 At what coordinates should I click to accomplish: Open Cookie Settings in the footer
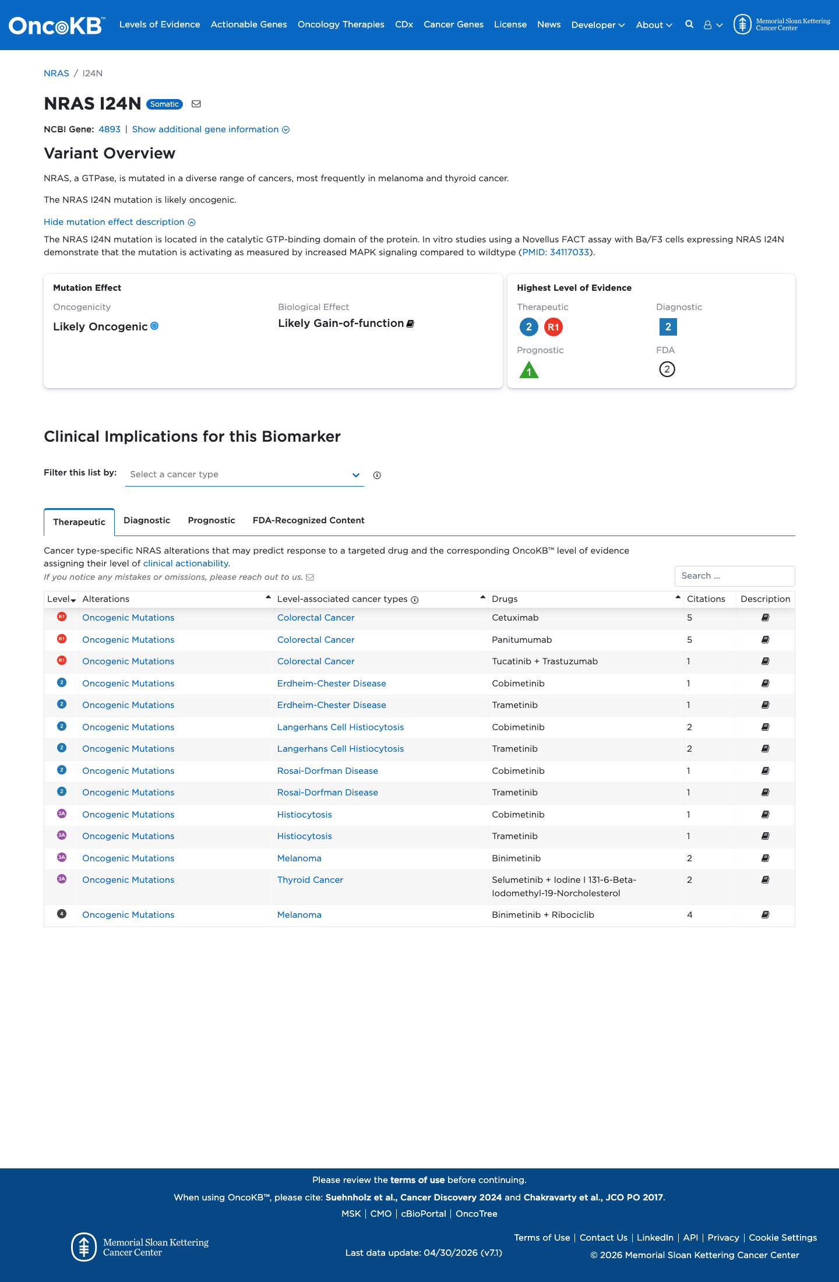[782, 1238]
